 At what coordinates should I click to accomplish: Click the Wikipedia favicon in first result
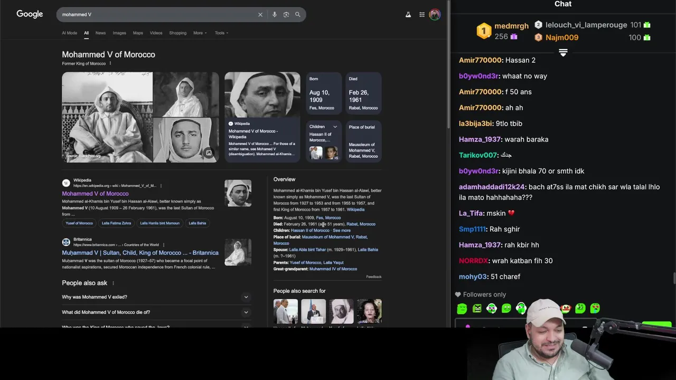[x=66, y=183]
